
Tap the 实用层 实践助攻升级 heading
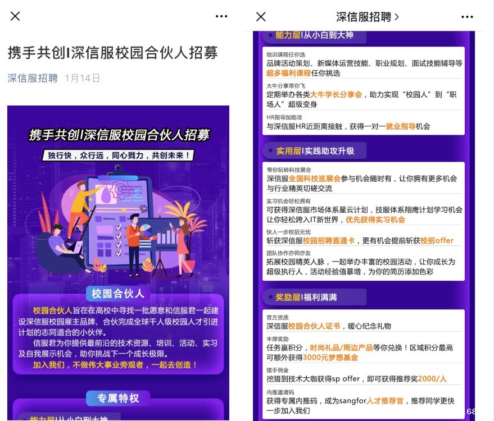315,150
